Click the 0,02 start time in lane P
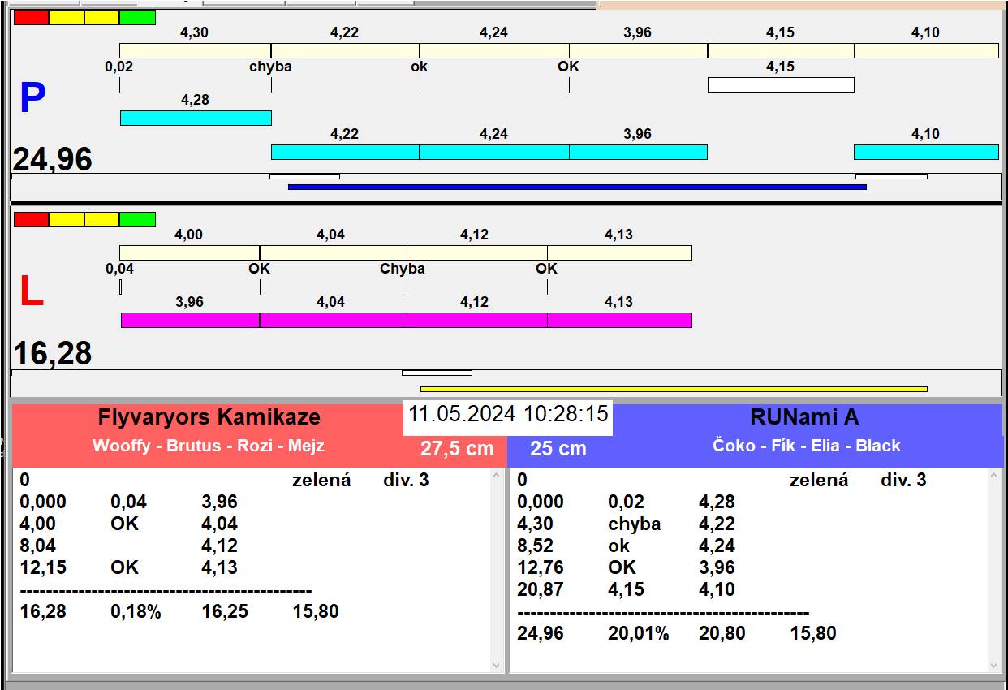The image size is (1008, 690). point(119,67)
